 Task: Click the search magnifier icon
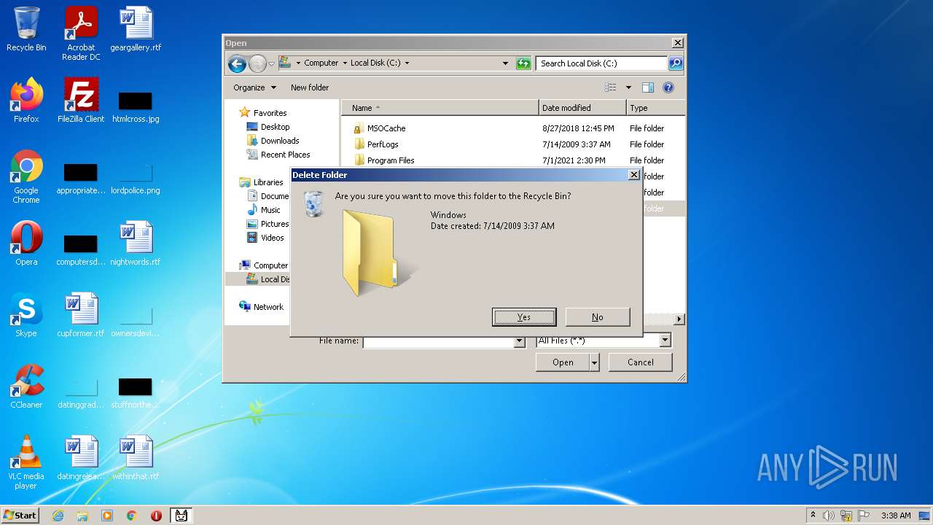click(676, 63)
